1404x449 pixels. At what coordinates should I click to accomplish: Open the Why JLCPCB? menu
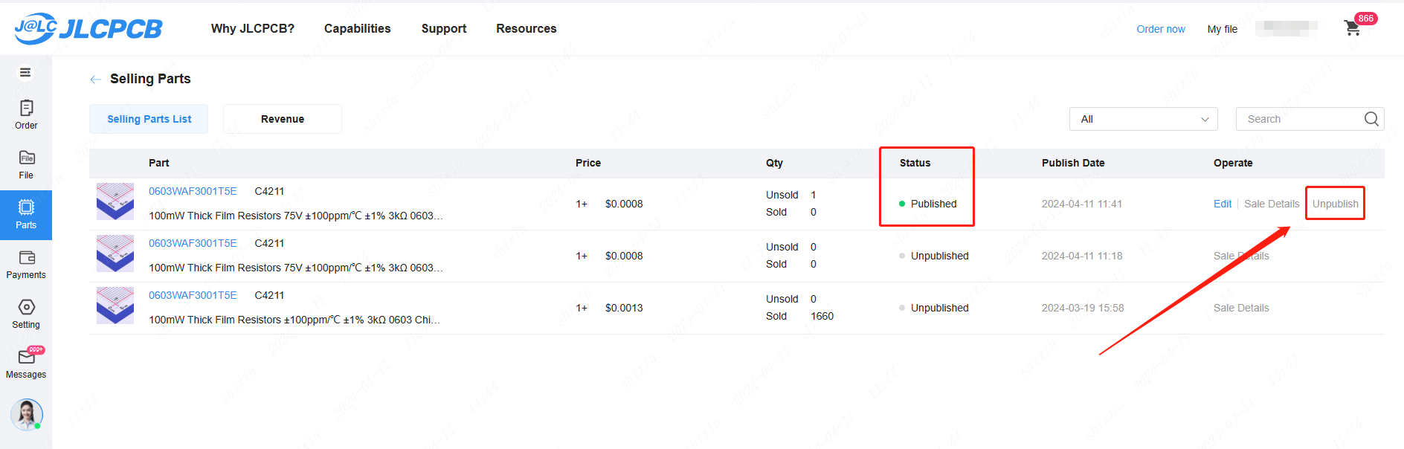click(253, 28)
